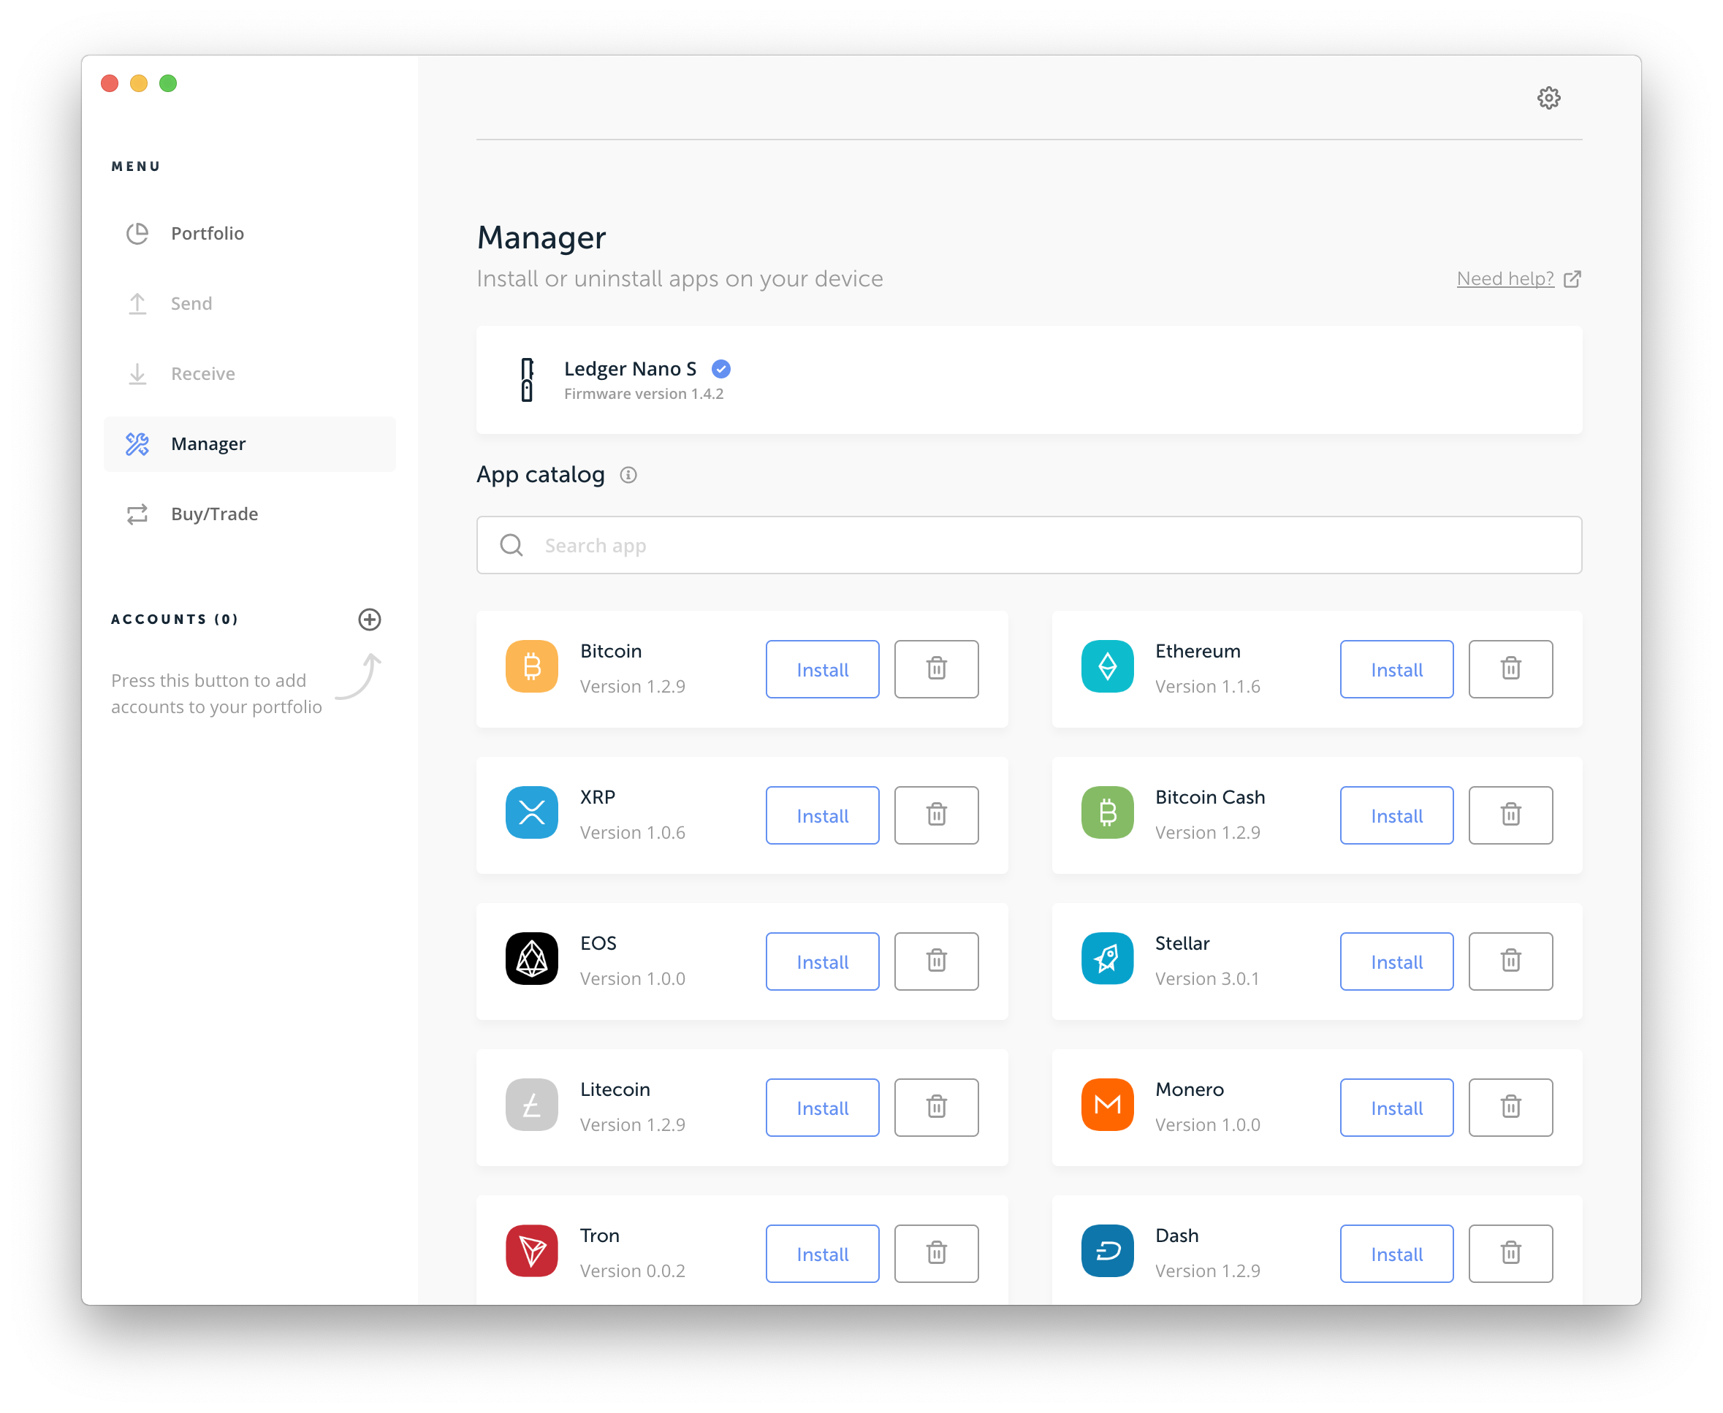Uninstall Litecoin using its trash icon
Viewport: 1723px width, 1413px height.
936,1107
